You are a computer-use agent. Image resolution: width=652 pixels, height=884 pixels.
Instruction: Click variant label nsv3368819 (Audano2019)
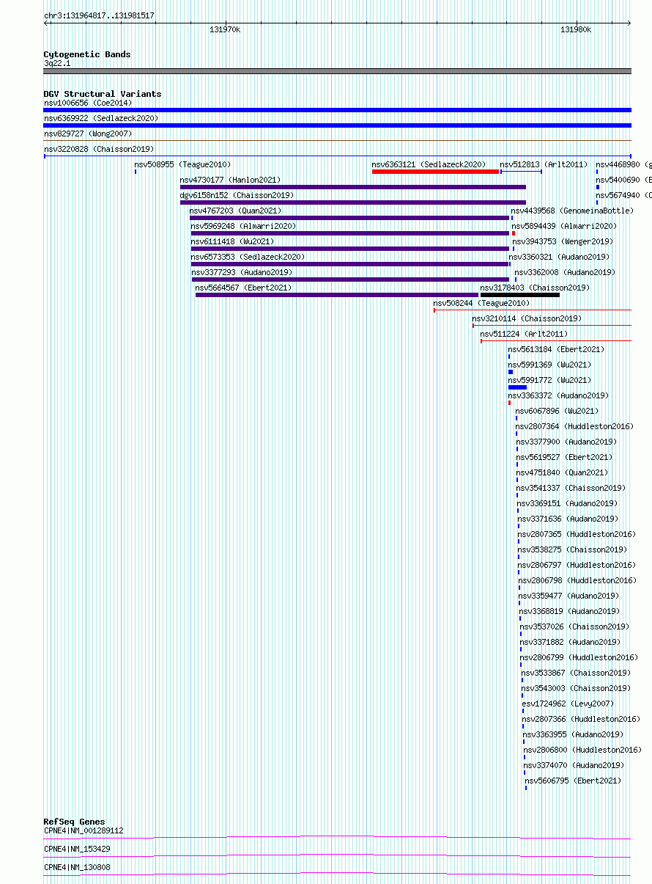(569, 611)
